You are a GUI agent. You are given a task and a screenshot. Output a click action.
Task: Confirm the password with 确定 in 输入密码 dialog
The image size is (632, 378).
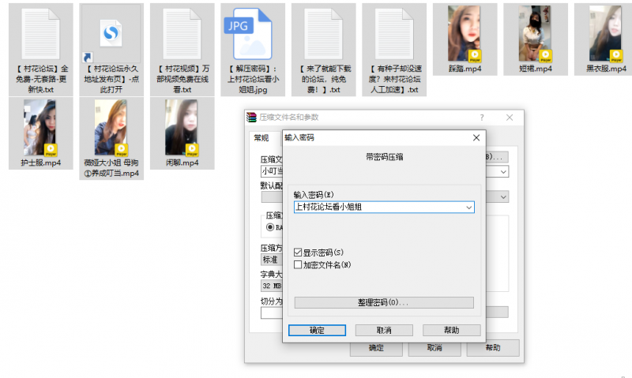click(x=316, y=330)
